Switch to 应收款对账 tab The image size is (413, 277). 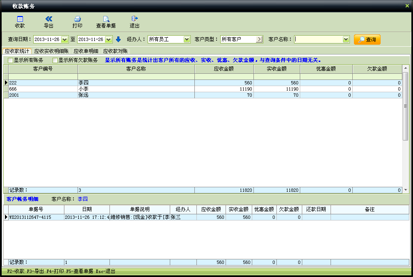pos(115,51)
